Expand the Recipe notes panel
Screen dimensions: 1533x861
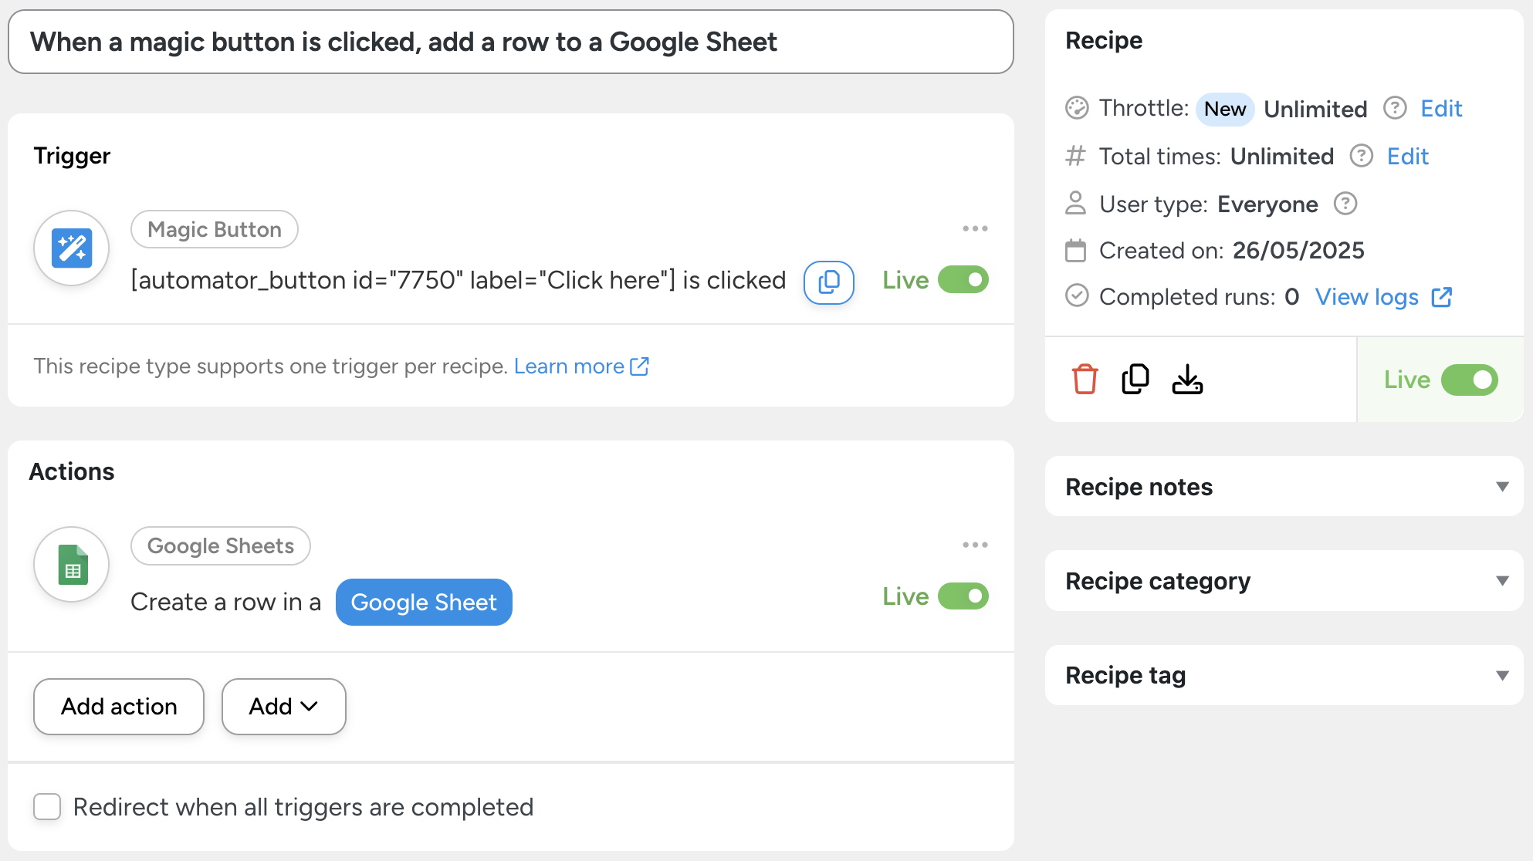(1501, 487)
